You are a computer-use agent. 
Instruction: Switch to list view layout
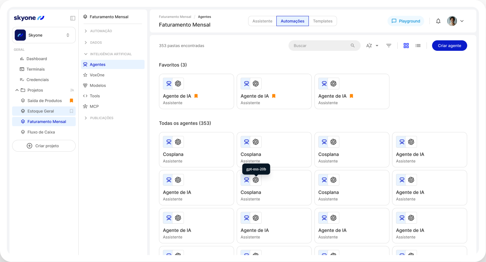point(418,46)
